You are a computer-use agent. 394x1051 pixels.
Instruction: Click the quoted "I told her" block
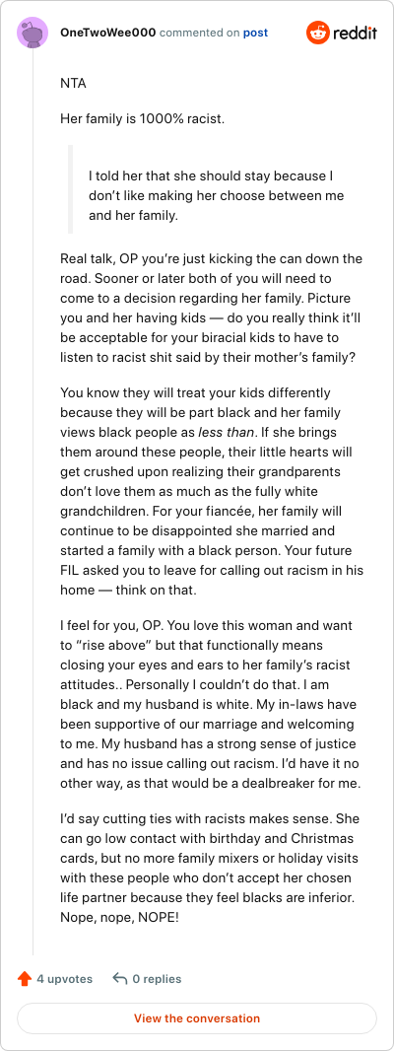point(215,196)
